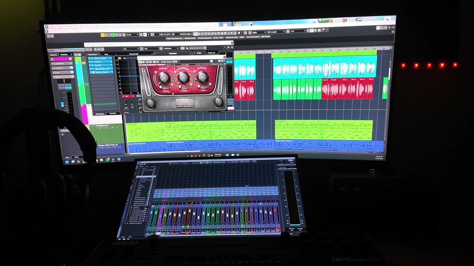This screenshot has height=266, width=474.
Task: Select the arrow Object Selection tool
Action: click(x=196, y=34)
